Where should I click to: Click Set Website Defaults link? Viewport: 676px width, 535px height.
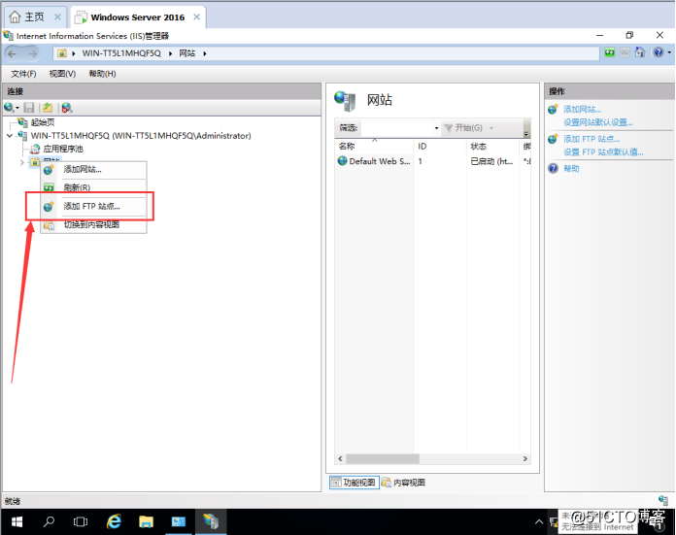[598, 123]
